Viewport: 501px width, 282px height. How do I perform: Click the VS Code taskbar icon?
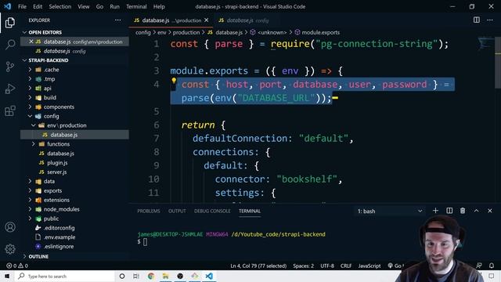click(x=209, y=276)
